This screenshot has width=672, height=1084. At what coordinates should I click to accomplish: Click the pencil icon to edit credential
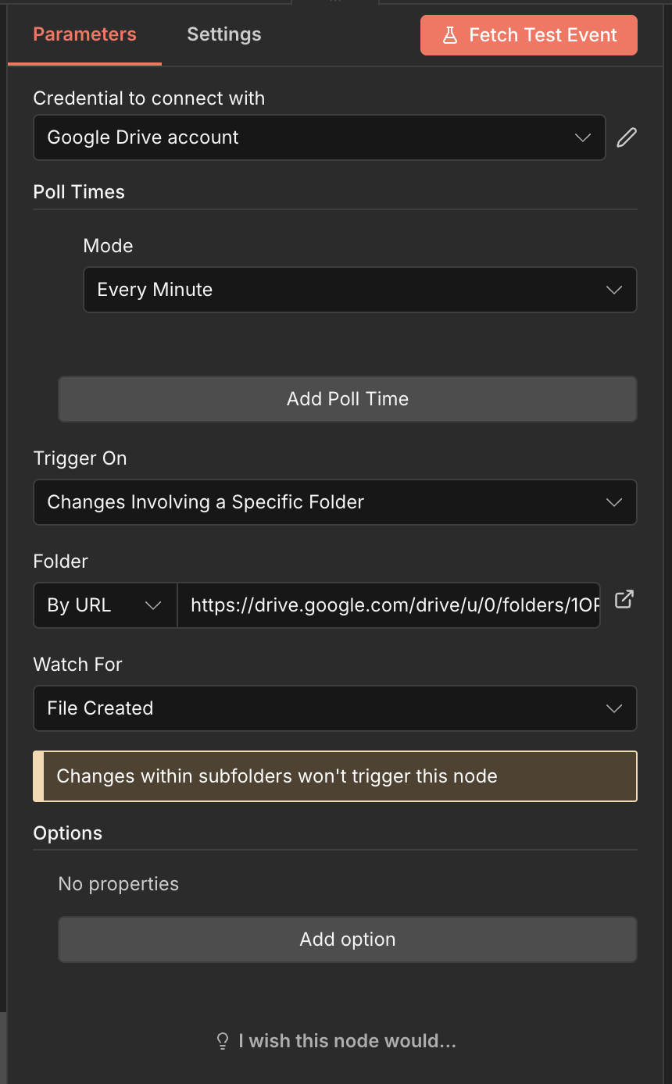pyautogui.click(x=626, y=137)
